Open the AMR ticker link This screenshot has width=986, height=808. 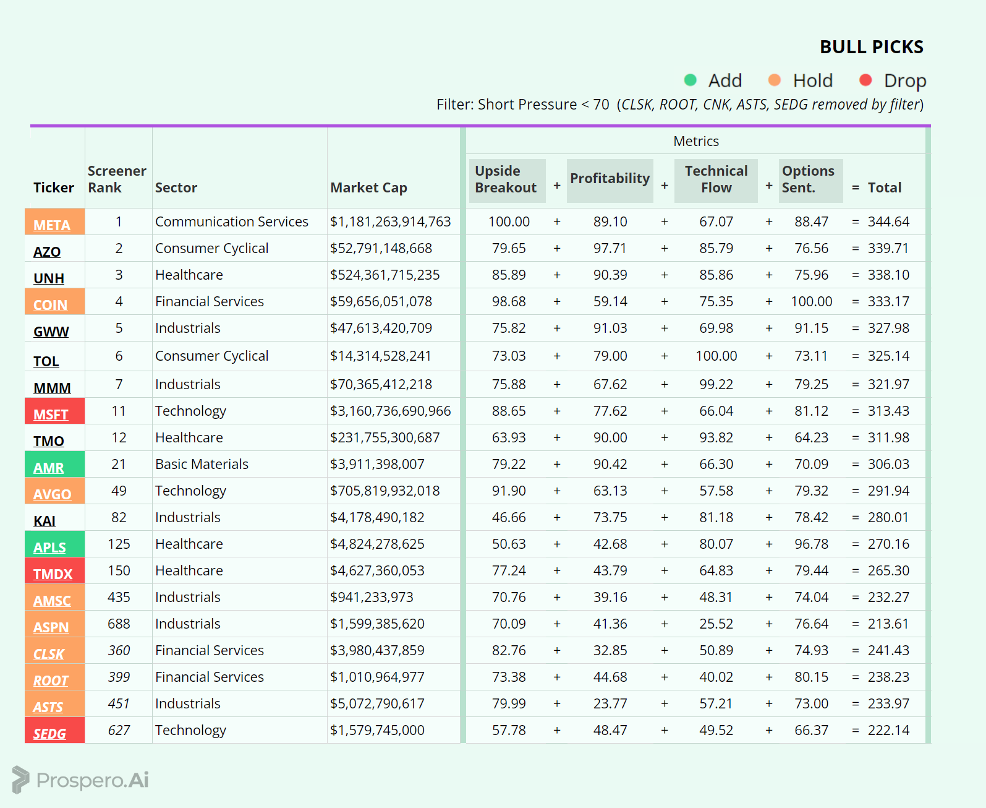pyautogui.click(x=49, y=468)
